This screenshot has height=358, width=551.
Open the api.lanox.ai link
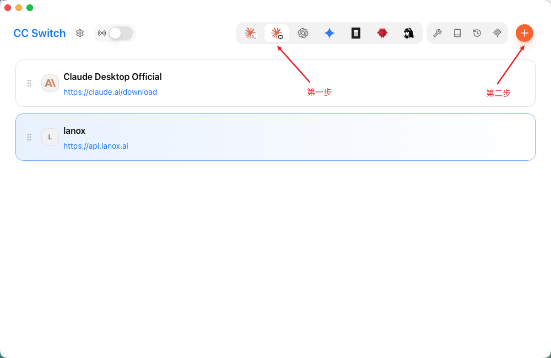click(95, 146)
